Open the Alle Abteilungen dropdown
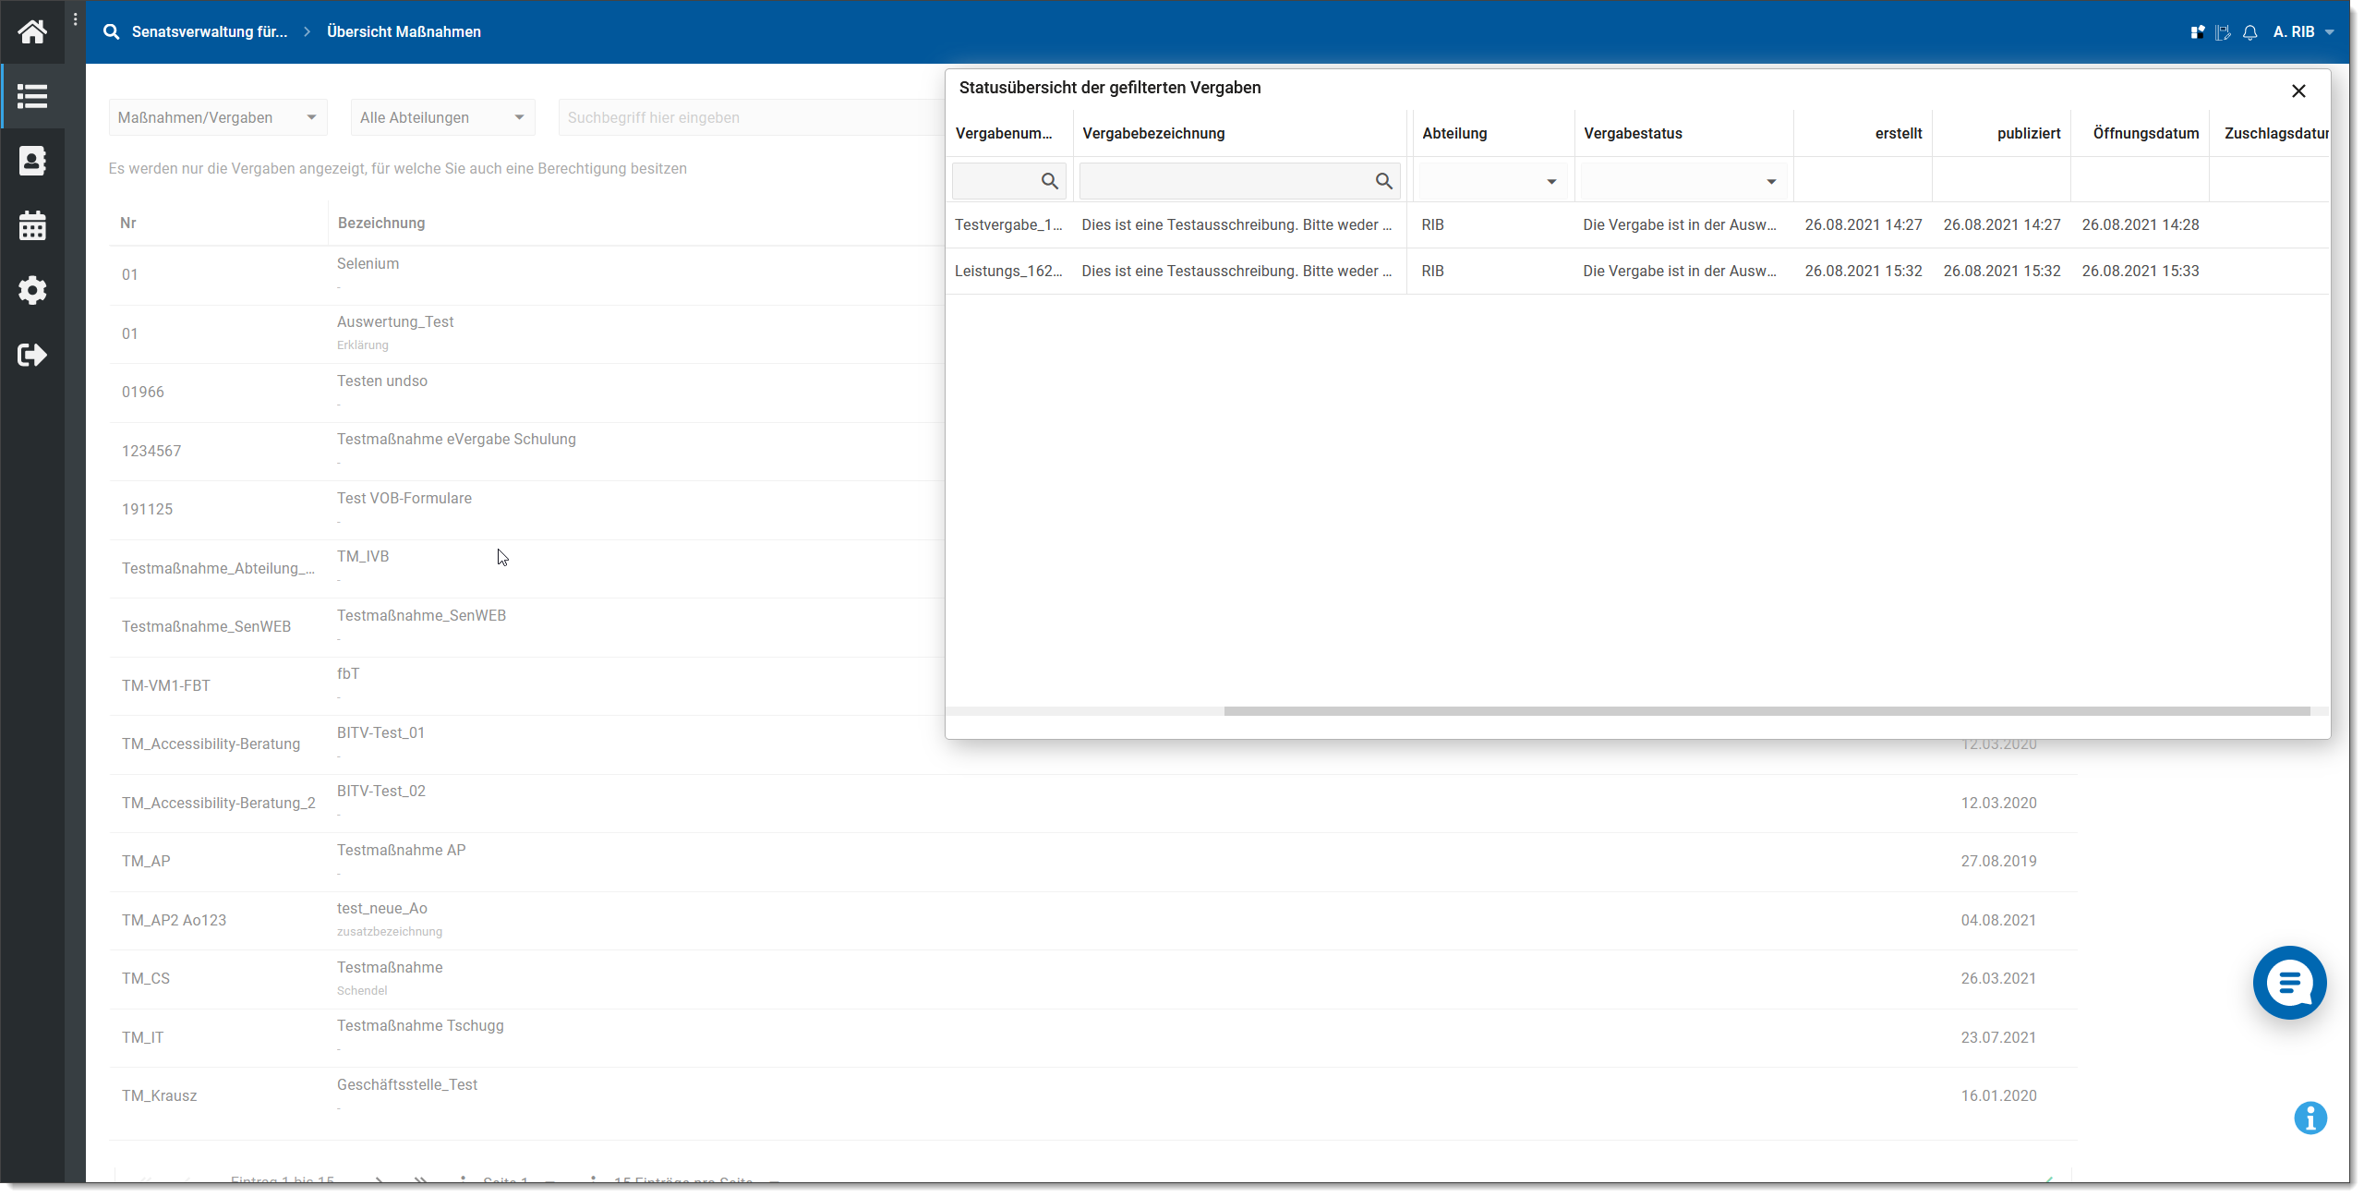Viewport: 2364px width, 1197px height. [x=443, y=117]
